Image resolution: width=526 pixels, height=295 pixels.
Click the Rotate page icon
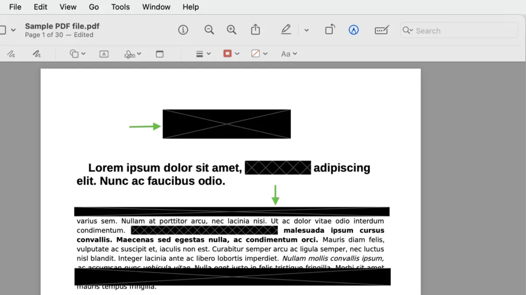pos(330,30)
